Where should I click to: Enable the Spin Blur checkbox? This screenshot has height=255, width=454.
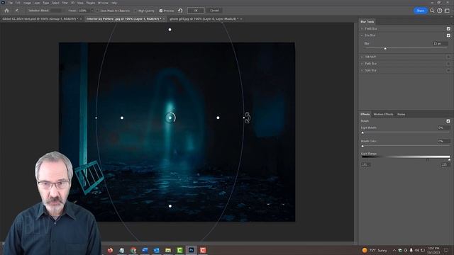pyautogui.click(x=448, y=70)
